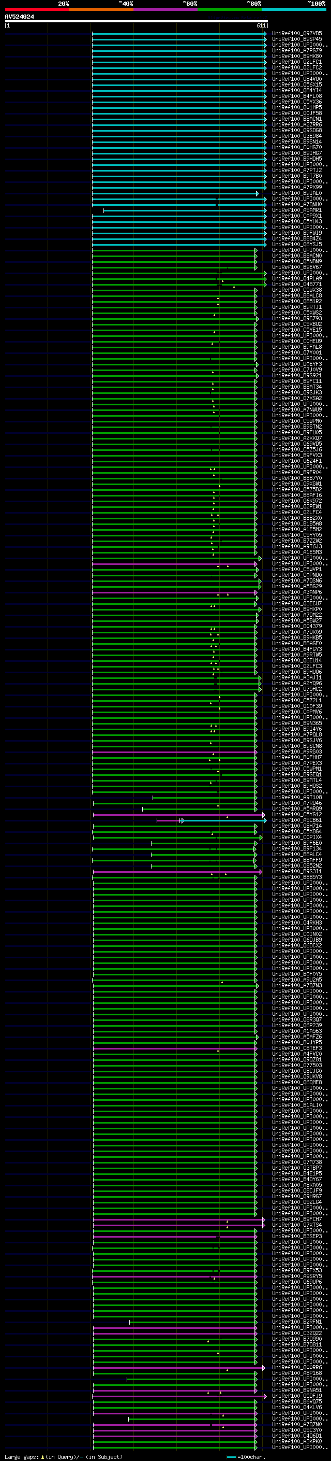Screen dimensions: 331x1461
Task: Click UniRef100_A7PTJ2 label
Action: tap(297, 170)
